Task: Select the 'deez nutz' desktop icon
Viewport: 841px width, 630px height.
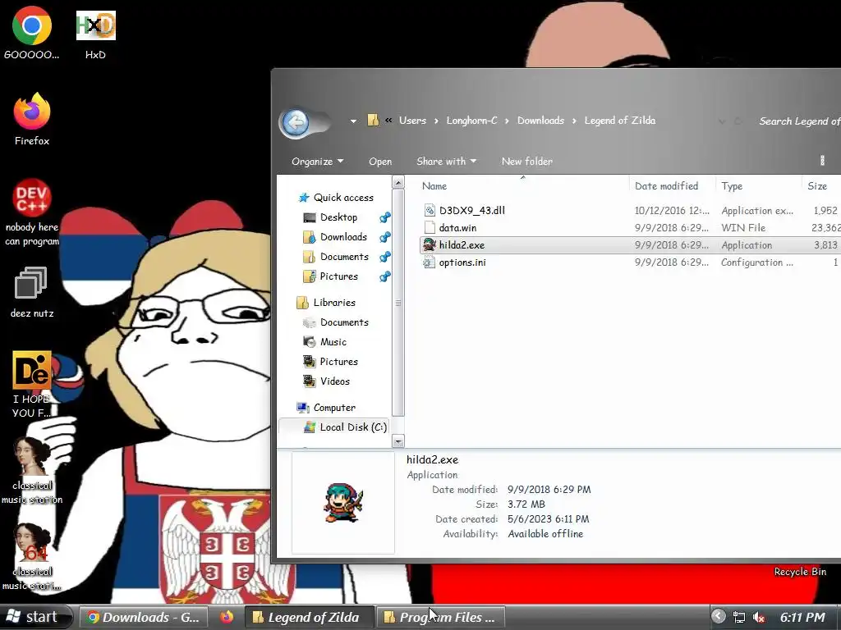Action: [32, 292]
